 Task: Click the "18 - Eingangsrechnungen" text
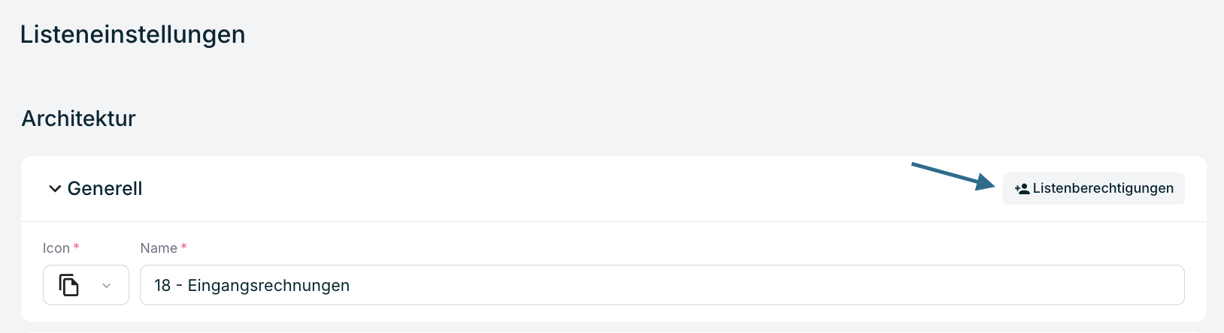[x=252, y=286]
